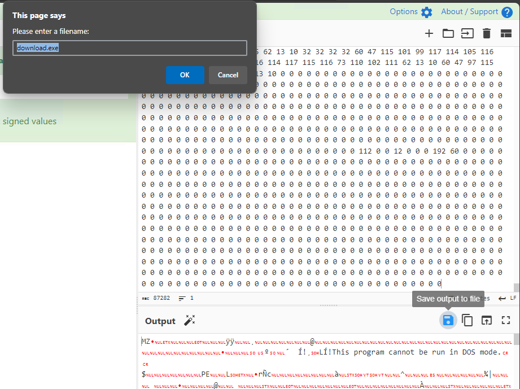This screenshot has width=520, height=389.
Task: Cancel the filename prompt
Action: point(228,75)
